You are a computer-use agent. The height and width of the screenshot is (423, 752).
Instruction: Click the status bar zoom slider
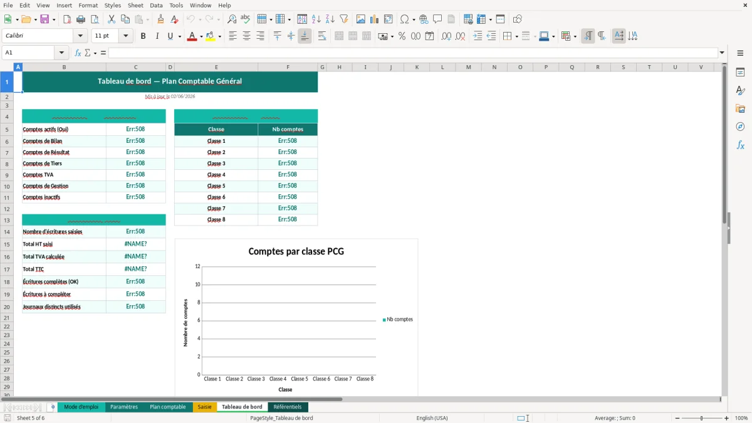tap(701, 418)
